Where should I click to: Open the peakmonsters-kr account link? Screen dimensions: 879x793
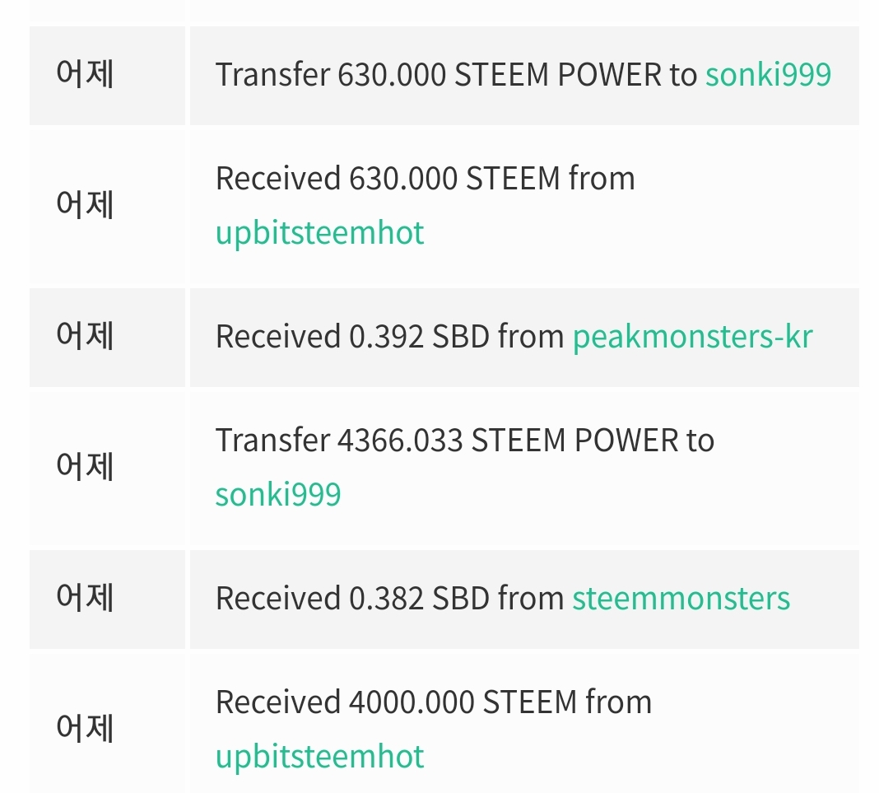[x=692, y=337]
